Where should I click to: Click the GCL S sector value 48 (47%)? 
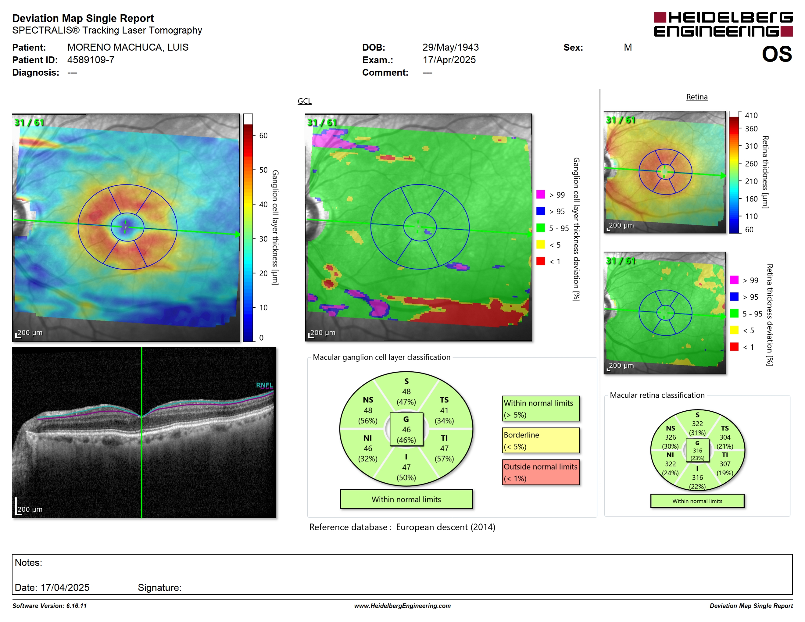click(x=406, y=396)
